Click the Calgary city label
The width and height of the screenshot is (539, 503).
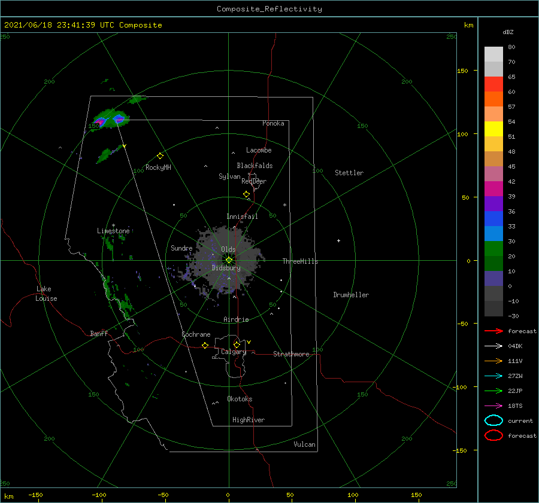tap(234, 352)
